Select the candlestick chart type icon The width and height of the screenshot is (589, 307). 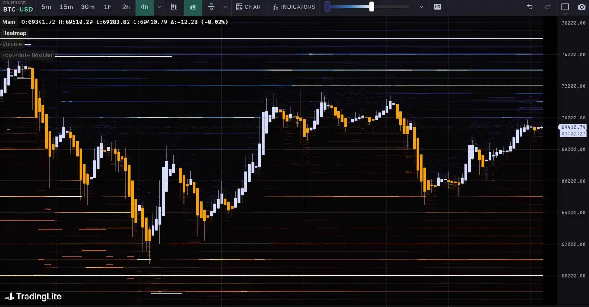174,7
